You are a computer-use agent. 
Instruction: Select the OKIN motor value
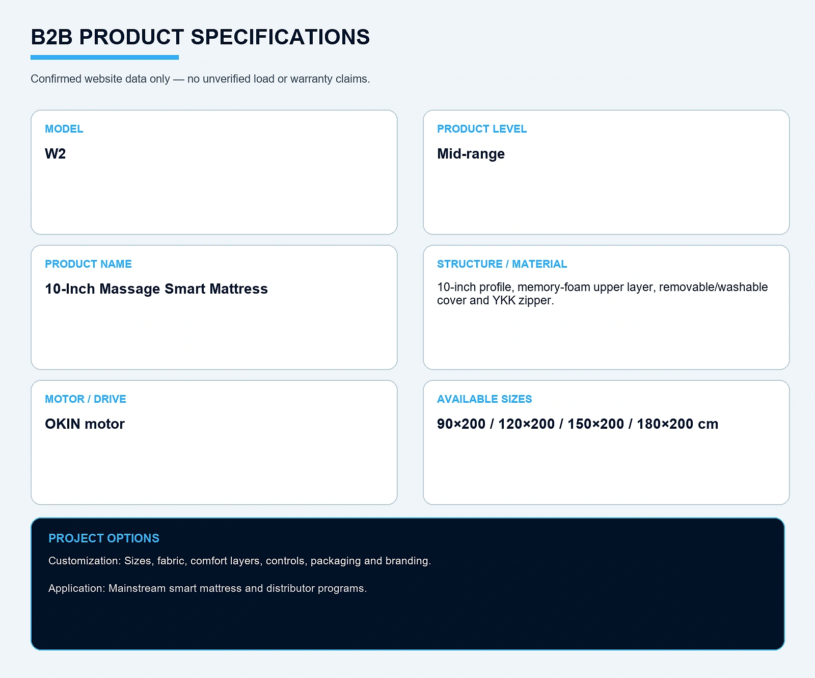pos(85,424)
